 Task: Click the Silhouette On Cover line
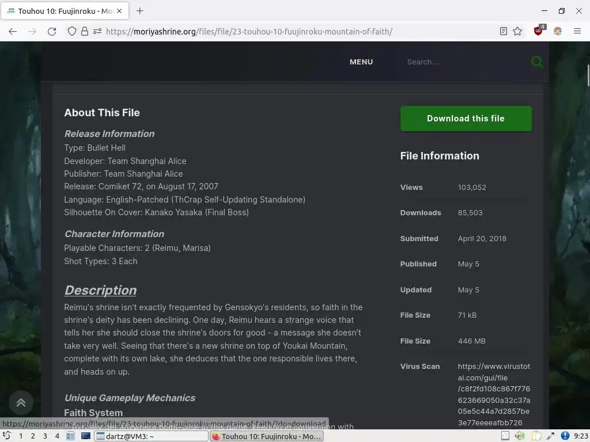click(157, 212)
